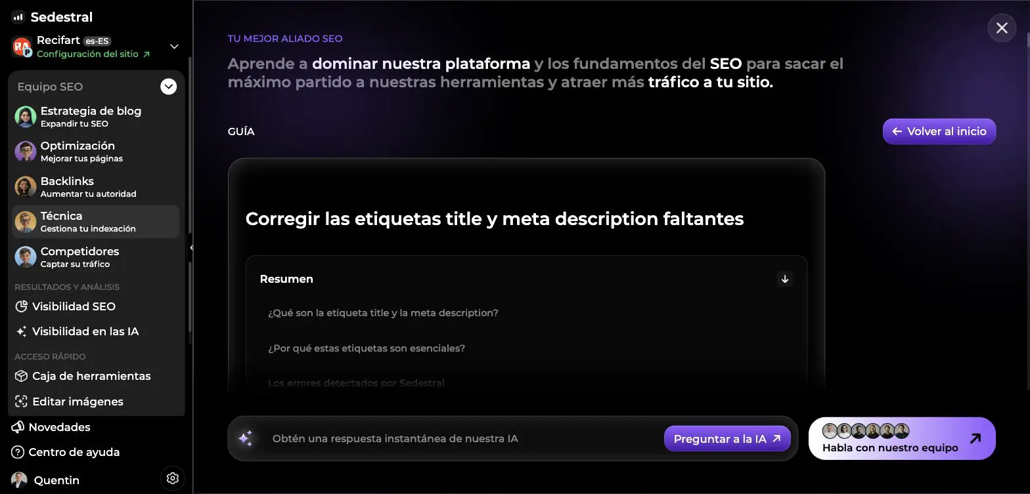Image resolution: width=1030 pixels, height=494 pixels.
Task: Click Quentin's profile avatar
Action: tap(19, 480)
